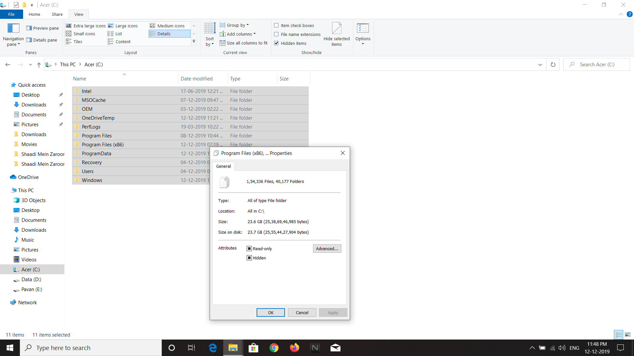Open Quick Access Toolbar customize arrow
Screen dimensions: 634x356
32,5
